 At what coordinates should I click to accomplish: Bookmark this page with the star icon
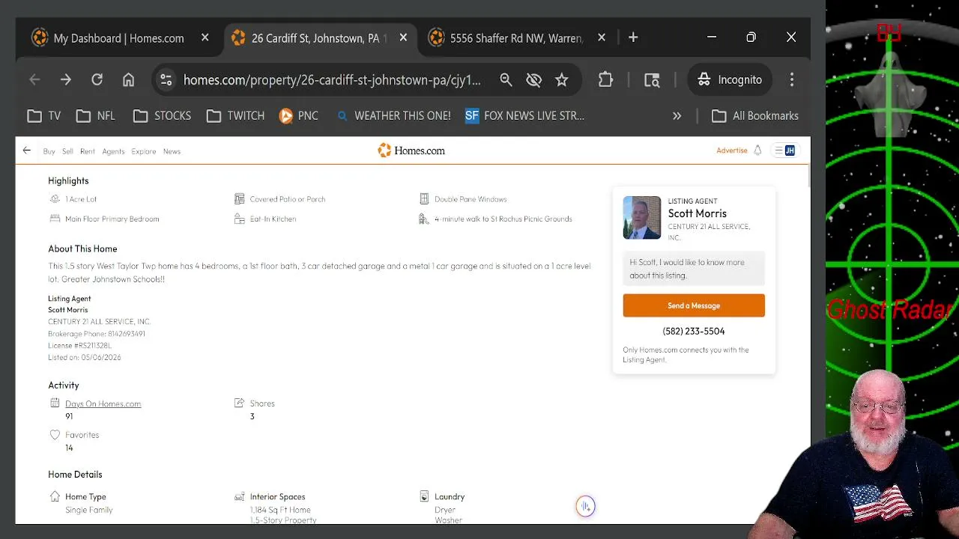562,79
